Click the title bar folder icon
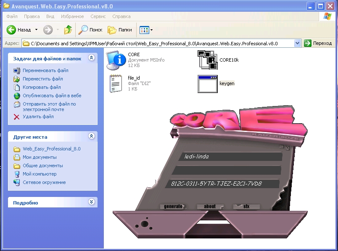The image size is (338, 251). (x=6, y=6)
